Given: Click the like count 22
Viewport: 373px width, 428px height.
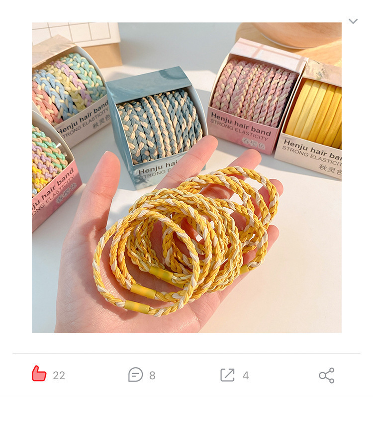Looking at the screenshot, I should point(59,376).
